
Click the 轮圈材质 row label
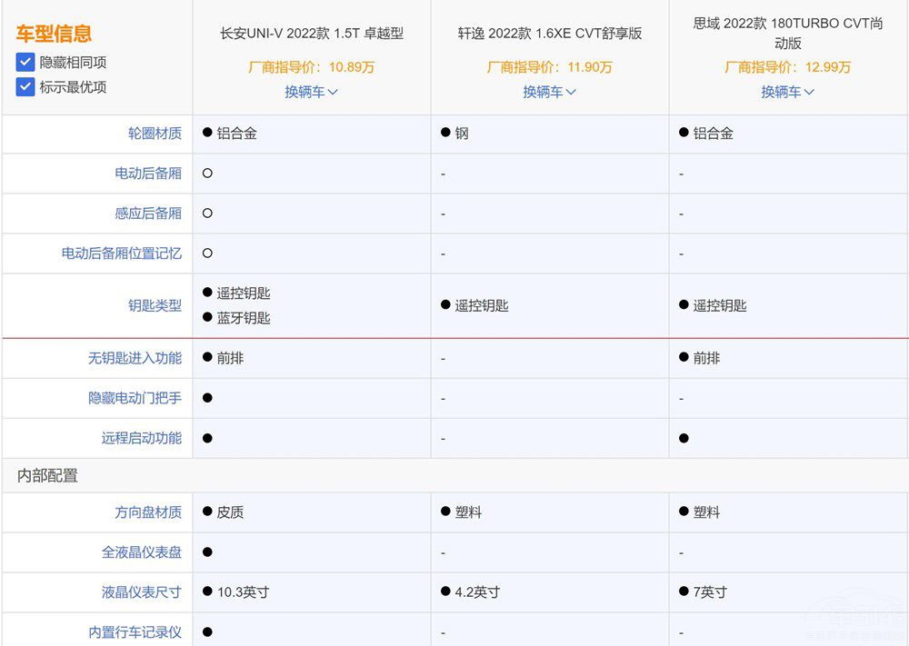[x=155, y=134]
